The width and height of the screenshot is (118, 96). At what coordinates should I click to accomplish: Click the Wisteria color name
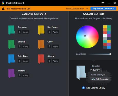(22, 71)
